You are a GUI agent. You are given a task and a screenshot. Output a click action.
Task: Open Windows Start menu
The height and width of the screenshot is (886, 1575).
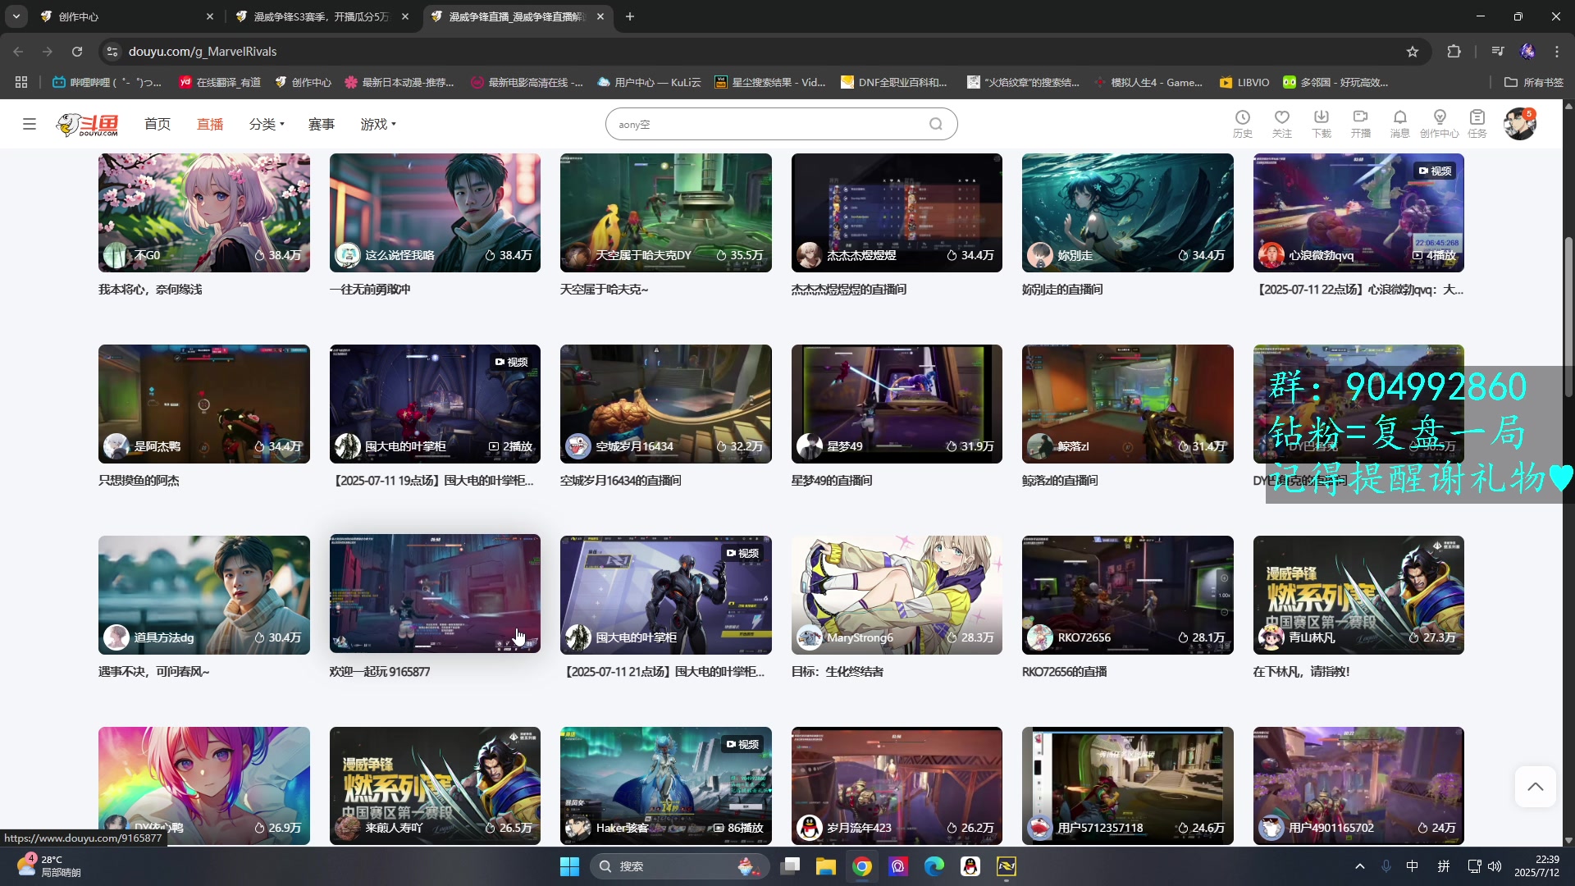[569, 866]
